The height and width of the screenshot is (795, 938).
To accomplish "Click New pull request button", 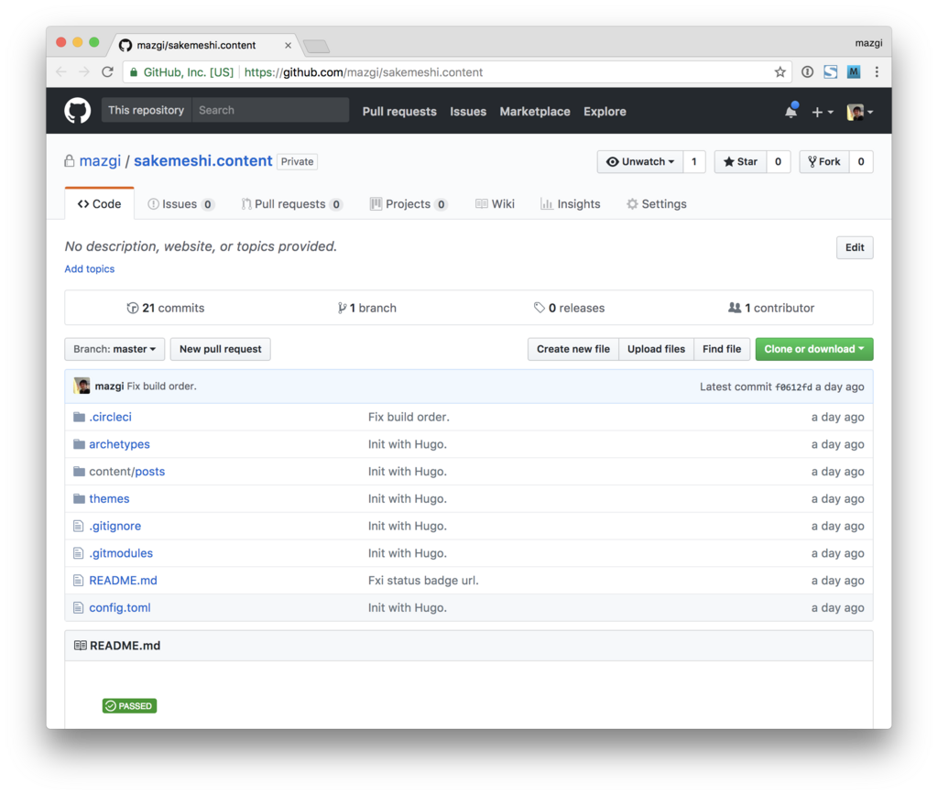I will tap(220, 349).
